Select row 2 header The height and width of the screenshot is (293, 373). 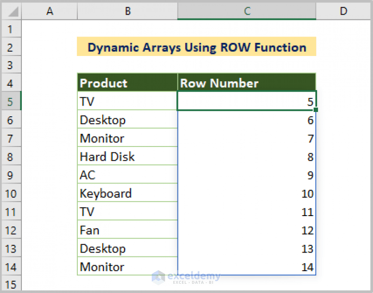click(11, 47)
